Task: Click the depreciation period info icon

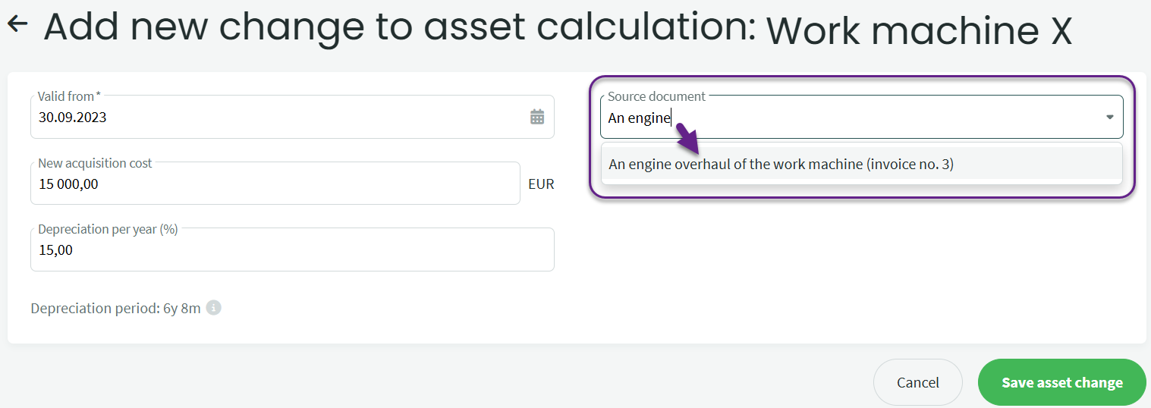Action: pyautogui.click(x=214, y=308)
